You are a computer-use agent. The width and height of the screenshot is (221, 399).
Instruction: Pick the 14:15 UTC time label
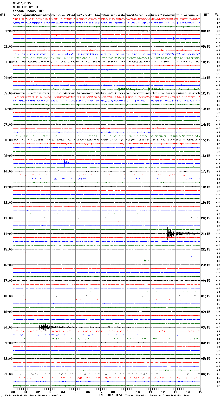[206, 125]
